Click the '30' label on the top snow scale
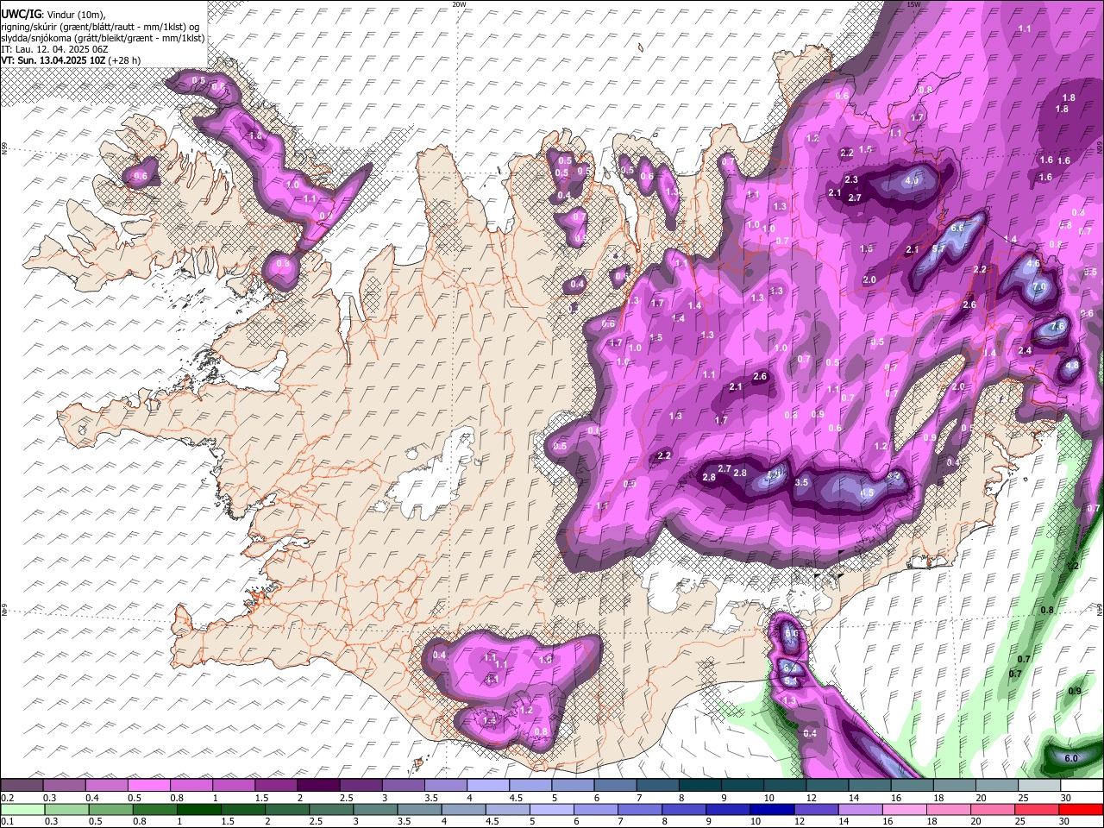The width and height of the screenshot is (1104, 828). 1066,798
